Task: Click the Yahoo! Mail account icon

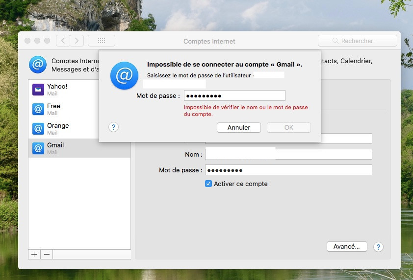Action: [38, 90]
